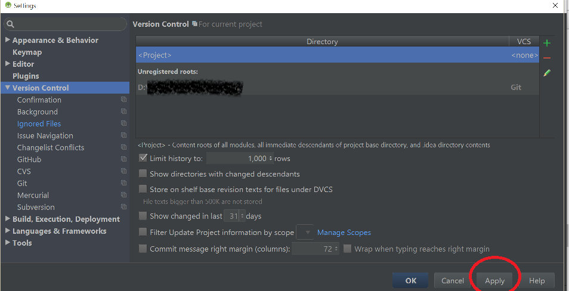
Task: Enable Commit message right margin checkbox
Action: point(143,249)
